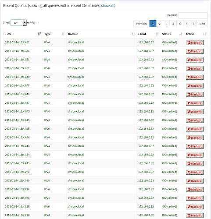The height and width of the screenshot is (219, 211).
Task: Select the IPv6 type cell at 16:43:48
Action: [x=47, y=94]
